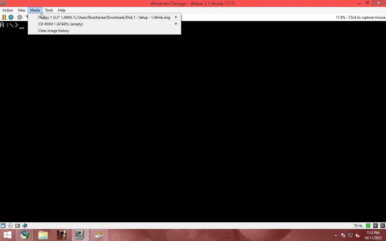Image resolution: width=386 pixels, height=241 pixels.
Task: Click the gear-shaped toolbar icon beside reset
Action: coord(20,17)
